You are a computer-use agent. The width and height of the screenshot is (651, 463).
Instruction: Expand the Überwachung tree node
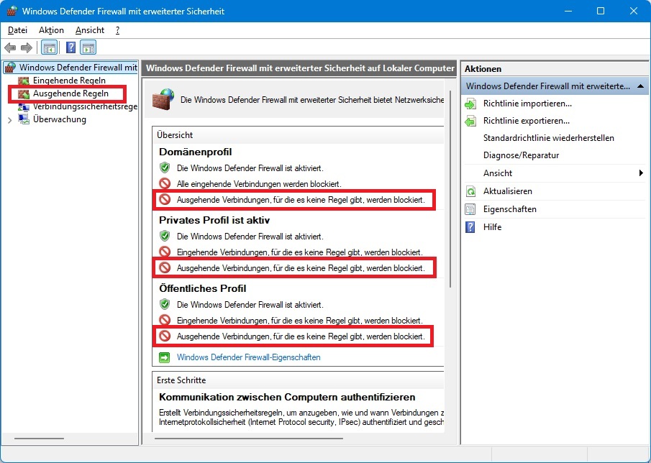pos(10,120)
